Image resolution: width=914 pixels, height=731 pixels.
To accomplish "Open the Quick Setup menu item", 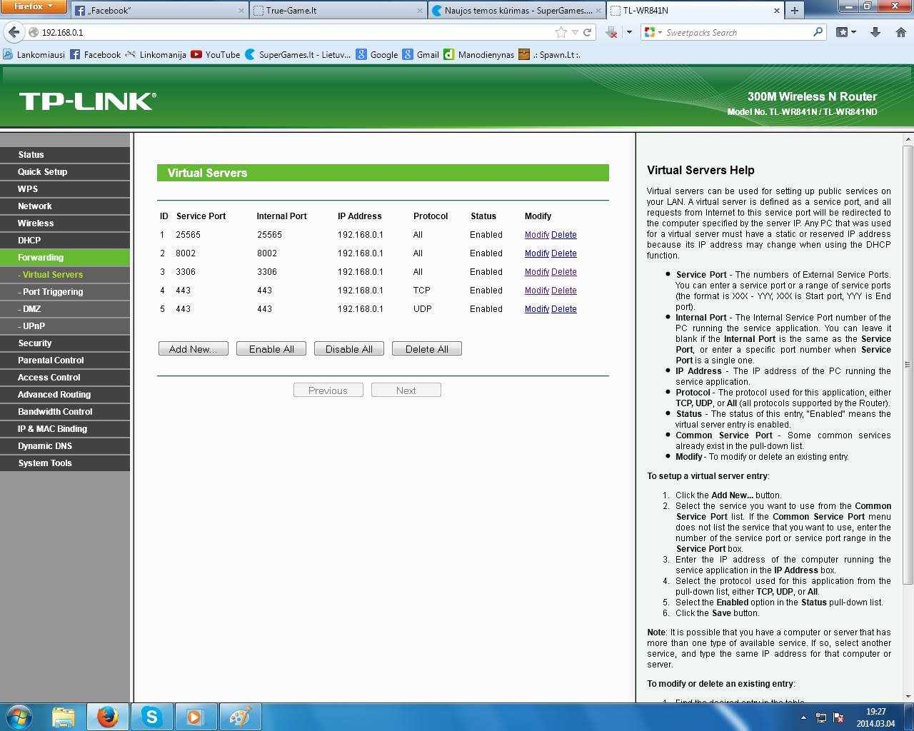I will [65, 171].
